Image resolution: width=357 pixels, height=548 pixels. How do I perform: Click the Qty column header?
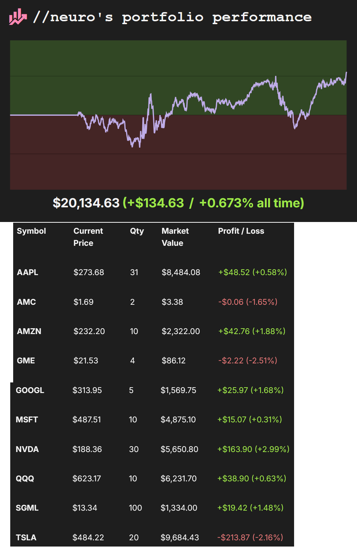point(137,231)
